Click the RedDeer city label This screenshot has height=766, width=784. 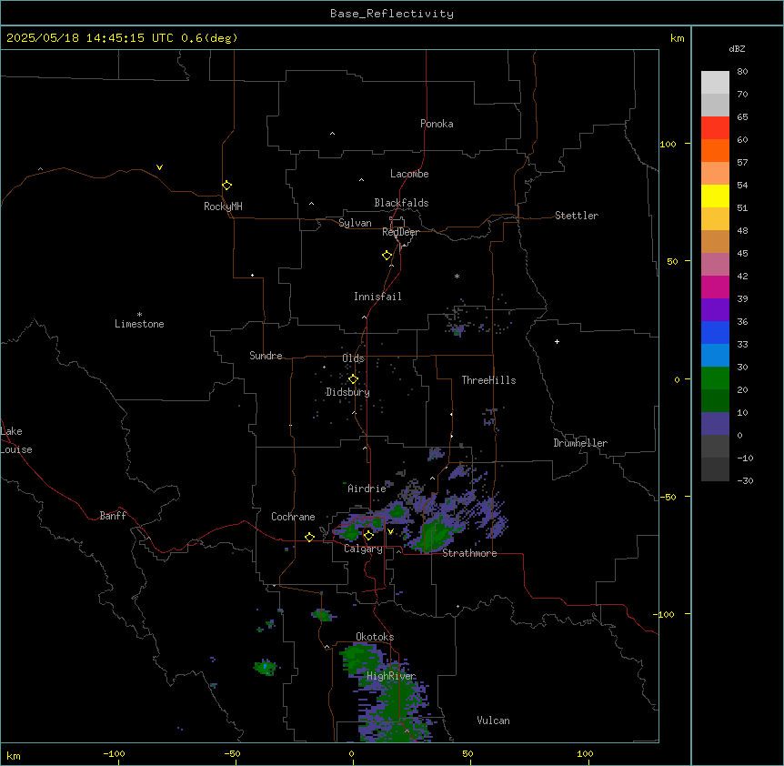coord(400,232)
